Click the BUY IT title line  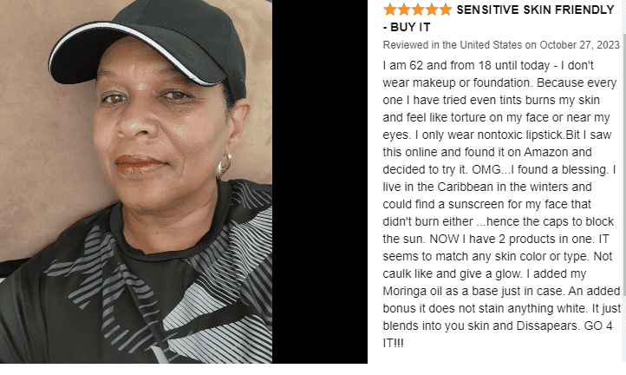click(407, 27)
